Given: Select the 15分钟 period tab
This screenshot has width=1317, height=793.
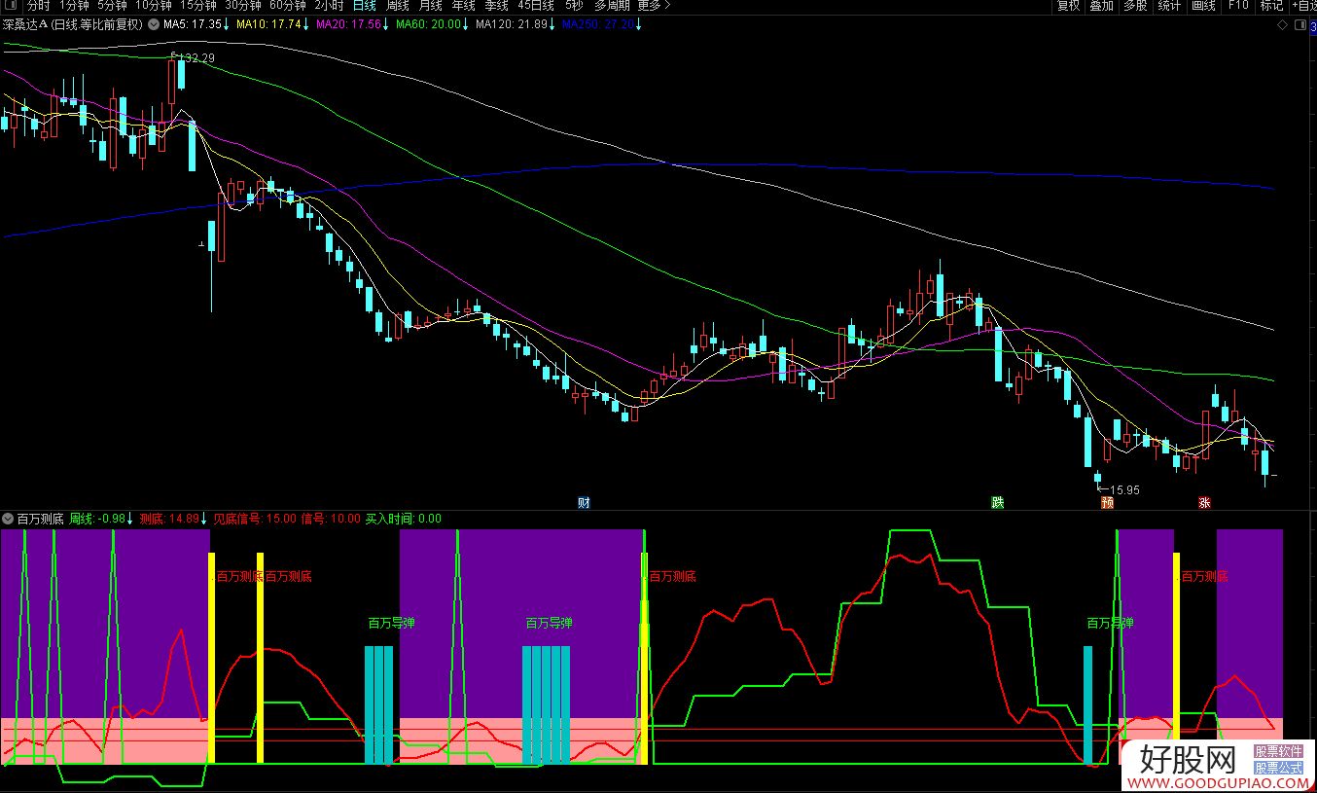Looking at the screenshot, I should [x=198, y=6].
